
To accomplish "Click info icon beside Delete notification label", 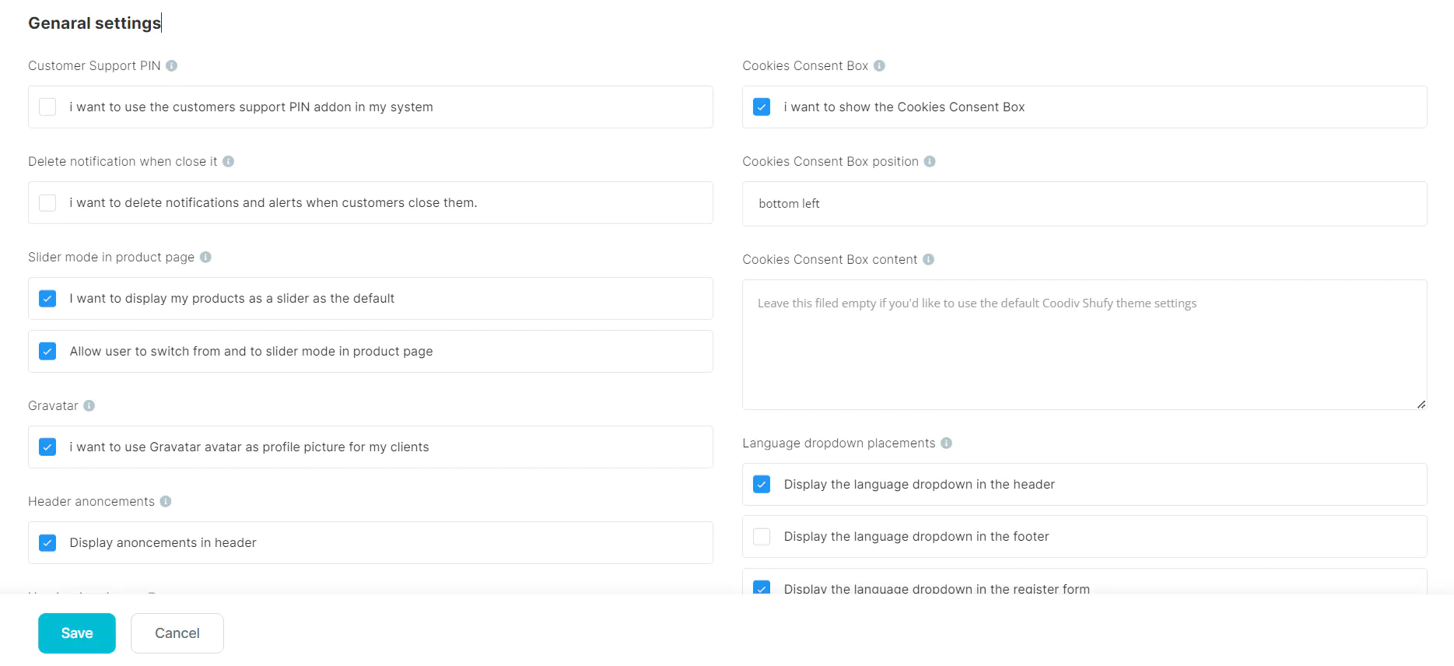I will 229,162.
